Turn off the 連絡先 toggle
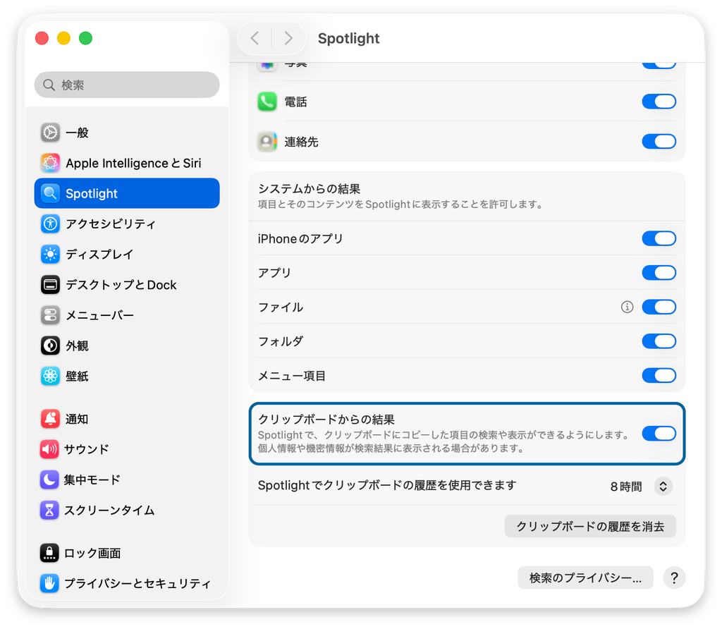 pyautogui.click(x=659, y=141)
